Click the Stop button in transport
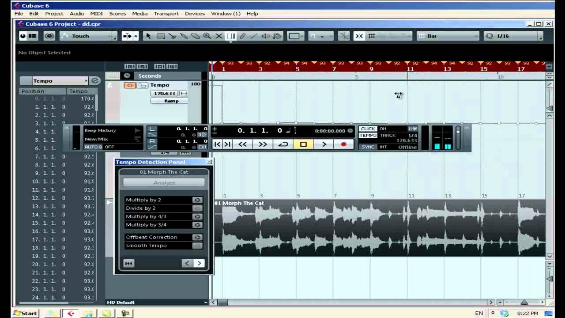Image resolution: width=565 pixels, height=318 pixels. point(303,144)
